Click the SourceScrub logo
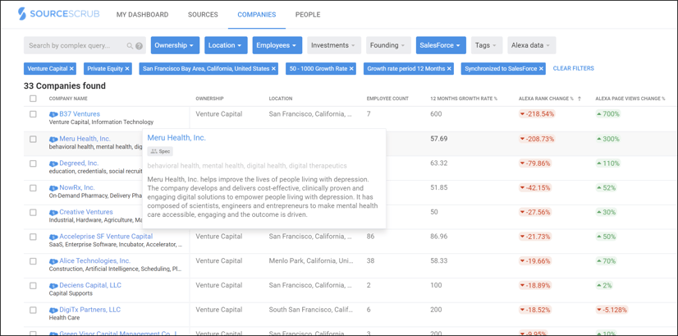Image resolution: width=678 pixels, height=336 pixels. click(x=55, y=14)
